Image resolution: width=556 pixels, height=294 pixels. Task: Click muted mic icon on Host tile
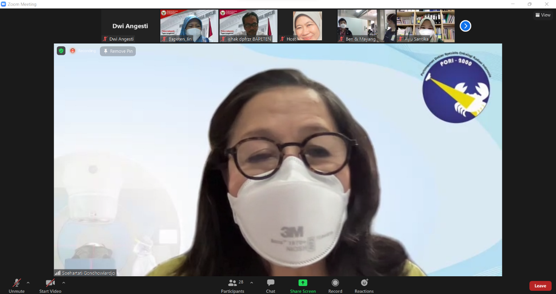(282, 39)
